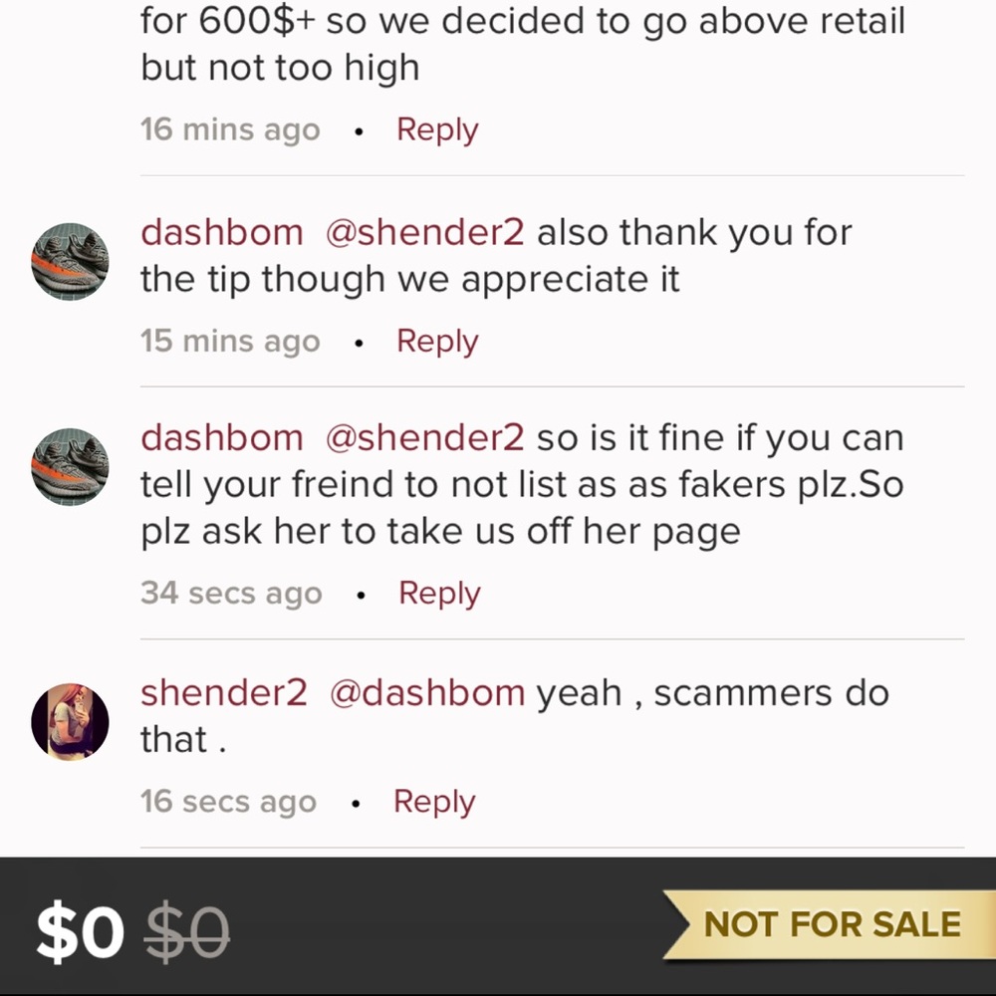Open shender2's profile picture
This screenshot has width=996, height=996.
pyautogui.click(x=70, y=721)
